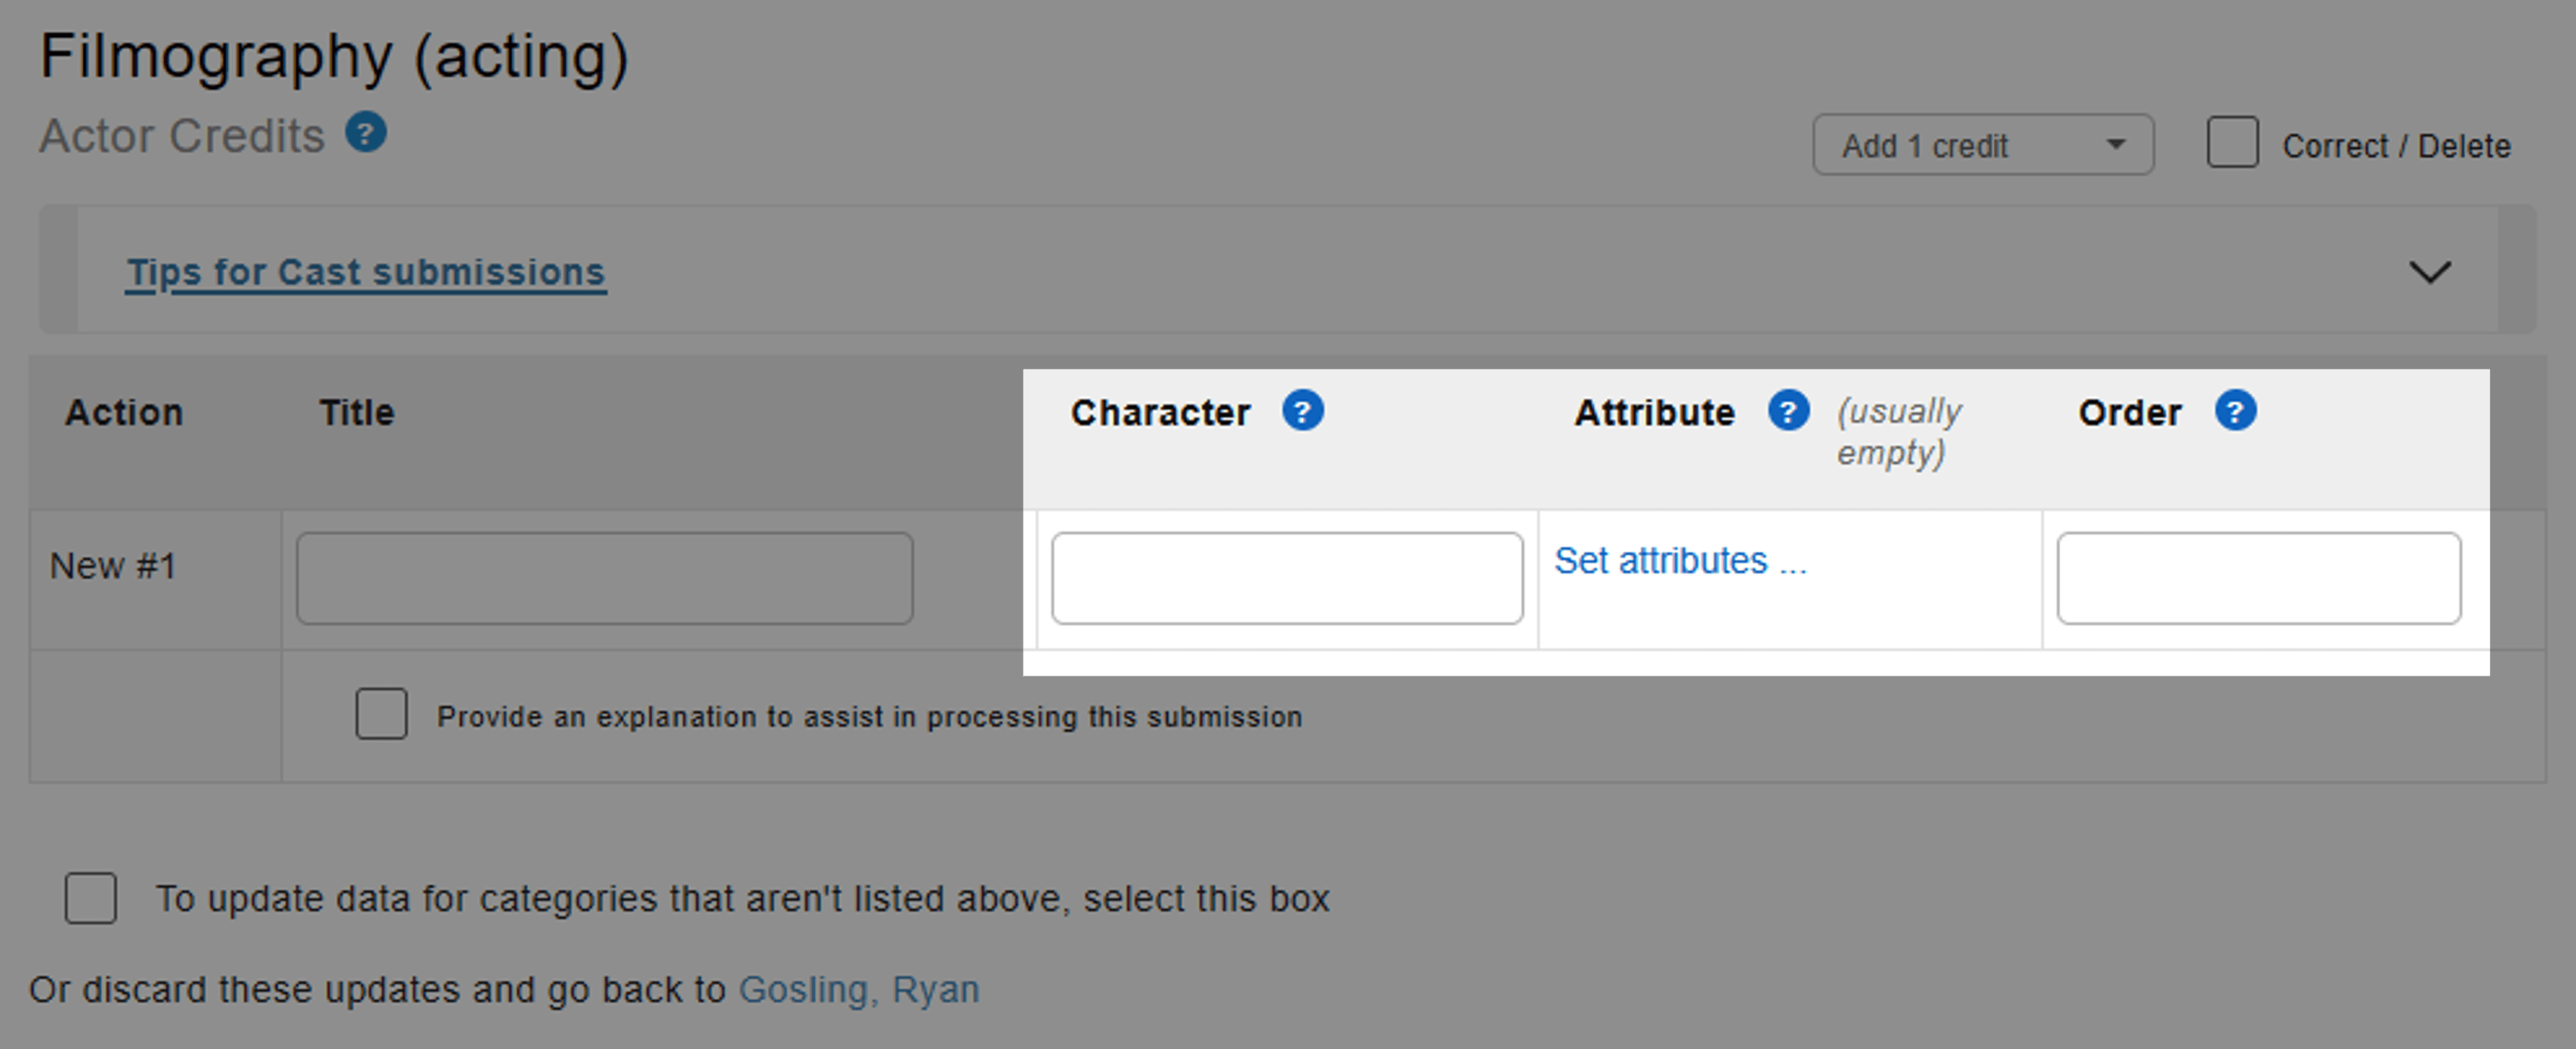
Task: Open the Add 1 credit dropdown
Action: pos(1982,145)
